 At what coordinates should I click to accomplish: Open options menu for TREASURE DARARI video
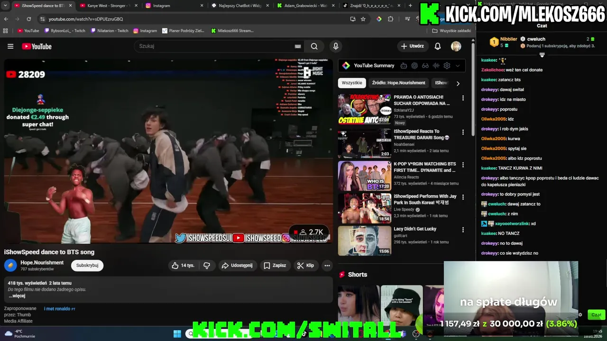pos(463,132)
